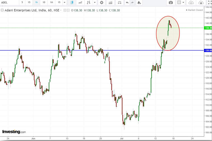Collapse the Adani Enterprises legend box
The image size is (212, 141).
pos(2,10)
